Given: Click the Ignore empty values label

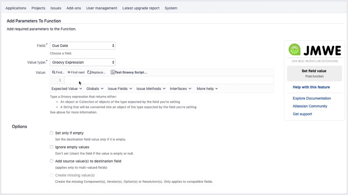Looking at the screenshot, I should [x=72, y=147].
